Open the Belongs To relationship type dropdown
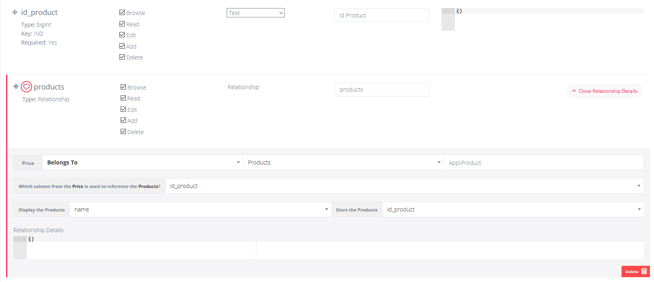Screen dimensions: 654x282 point(143,162)
